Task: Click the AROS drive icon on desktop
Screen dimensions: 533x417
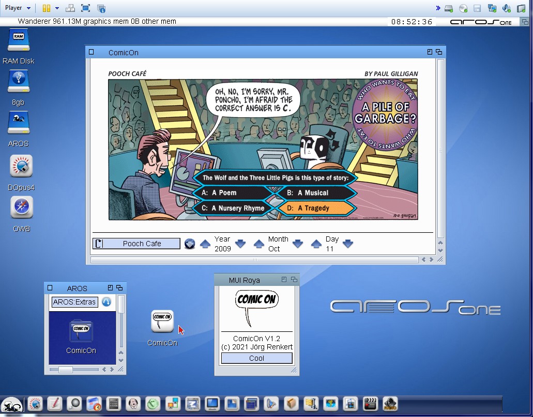Action: 19,123
